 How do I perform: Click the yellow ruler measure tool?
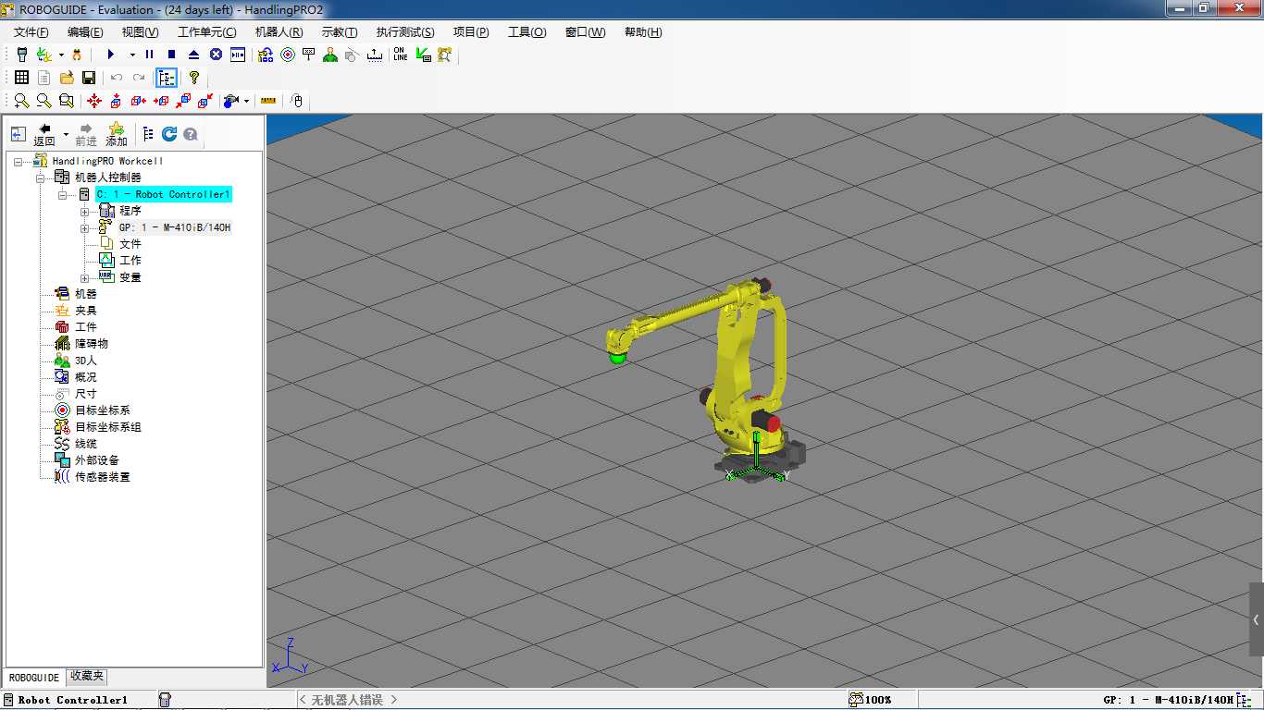tap(268, 101)
